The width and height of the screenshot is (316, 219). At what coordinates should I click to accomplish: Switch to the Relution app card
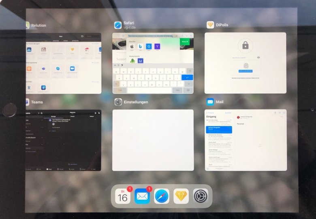(63, 63)
